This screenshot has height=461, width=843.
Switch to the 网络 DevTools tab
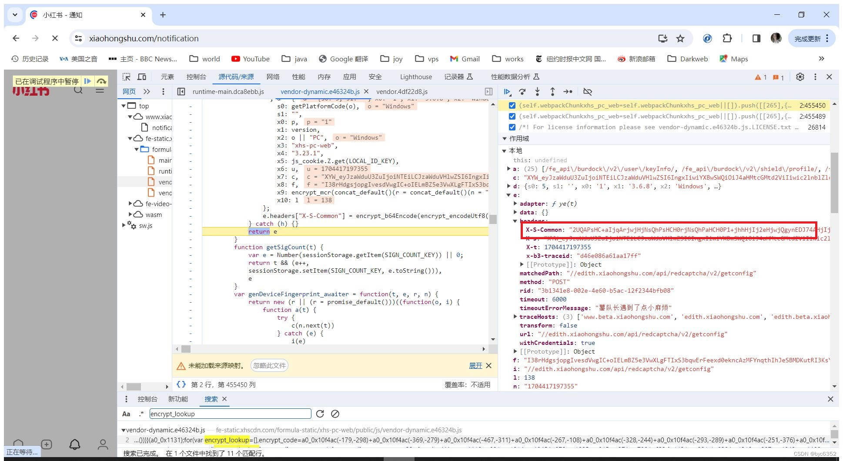(x=273, y=77)
